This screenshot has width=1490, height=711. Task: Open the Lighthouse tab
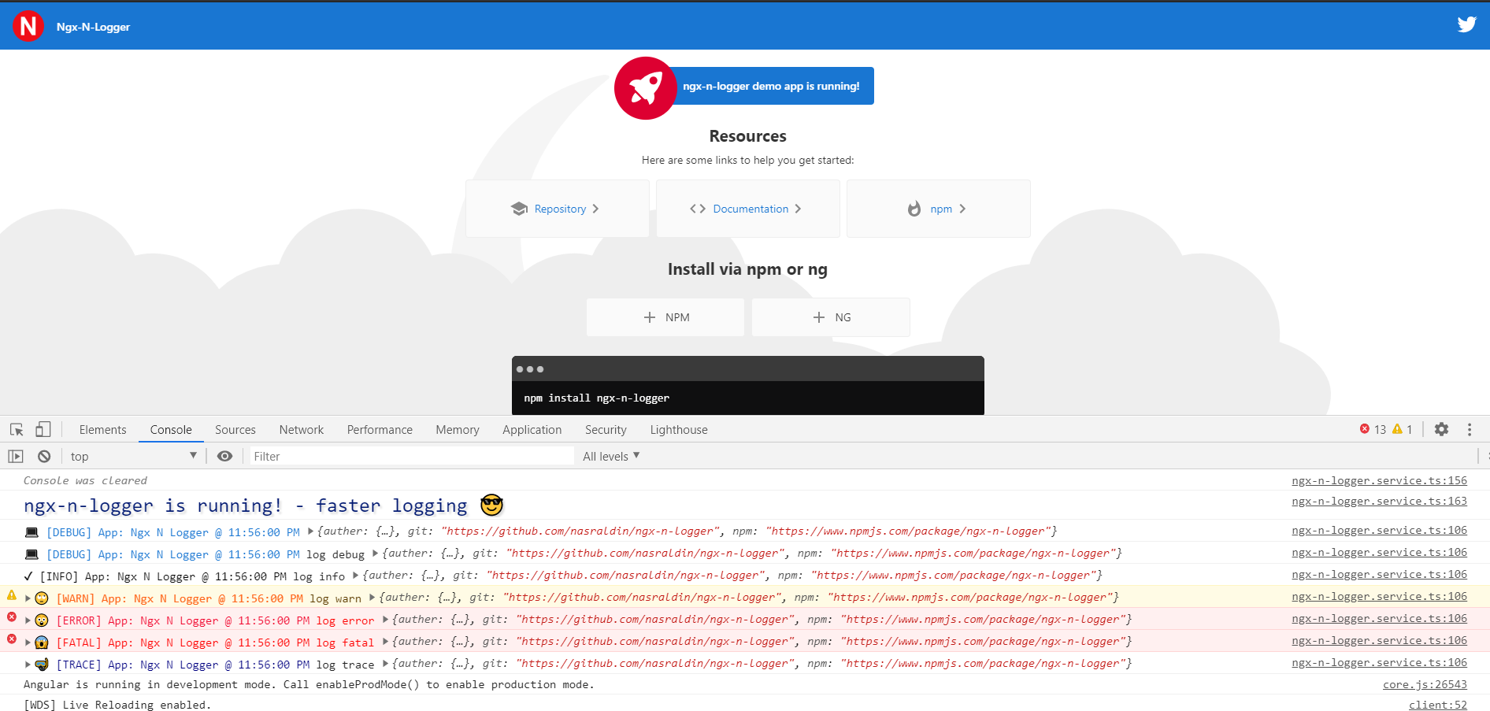679,429
